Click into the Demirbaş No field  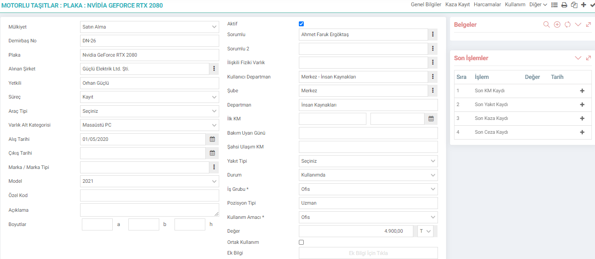pyautogui.click(x=149, y=41)
